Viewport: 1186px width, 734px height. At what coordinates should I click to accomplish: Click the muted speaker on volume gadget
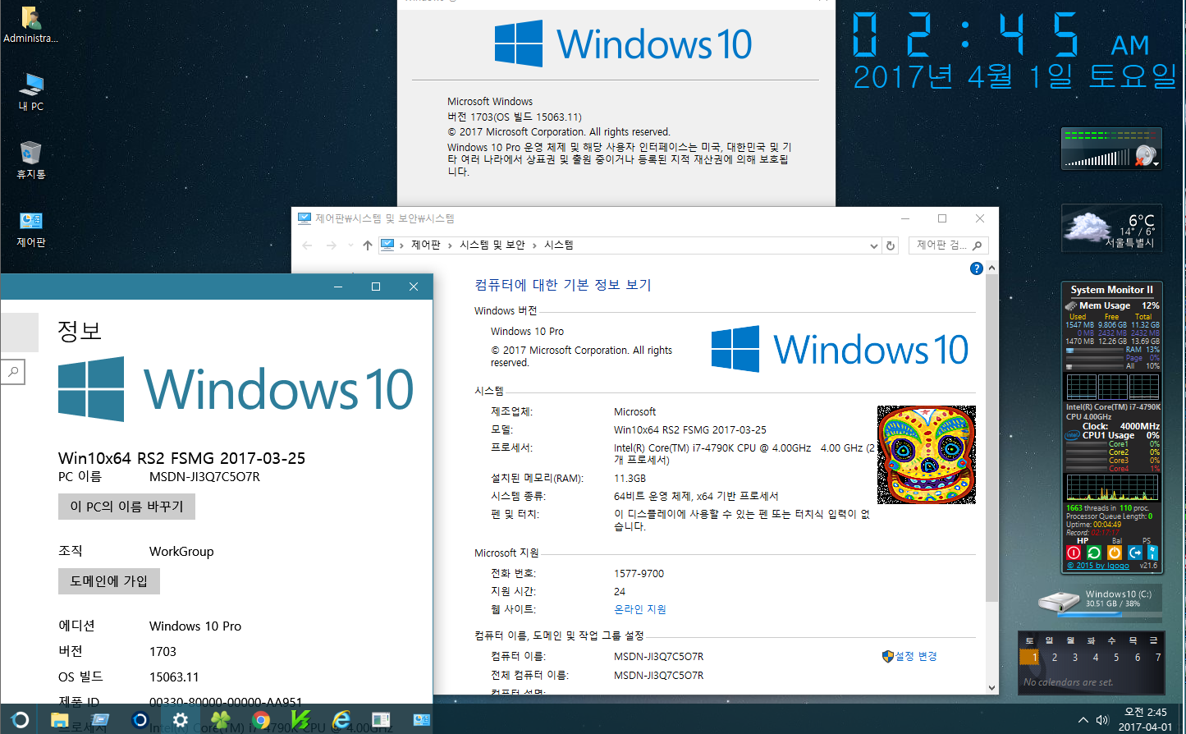coord(1146,155)
